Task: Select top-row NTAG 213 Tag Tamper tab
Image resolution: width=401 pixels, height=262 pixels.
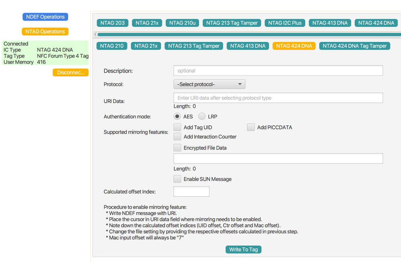Action: click(x=232, y=23)
